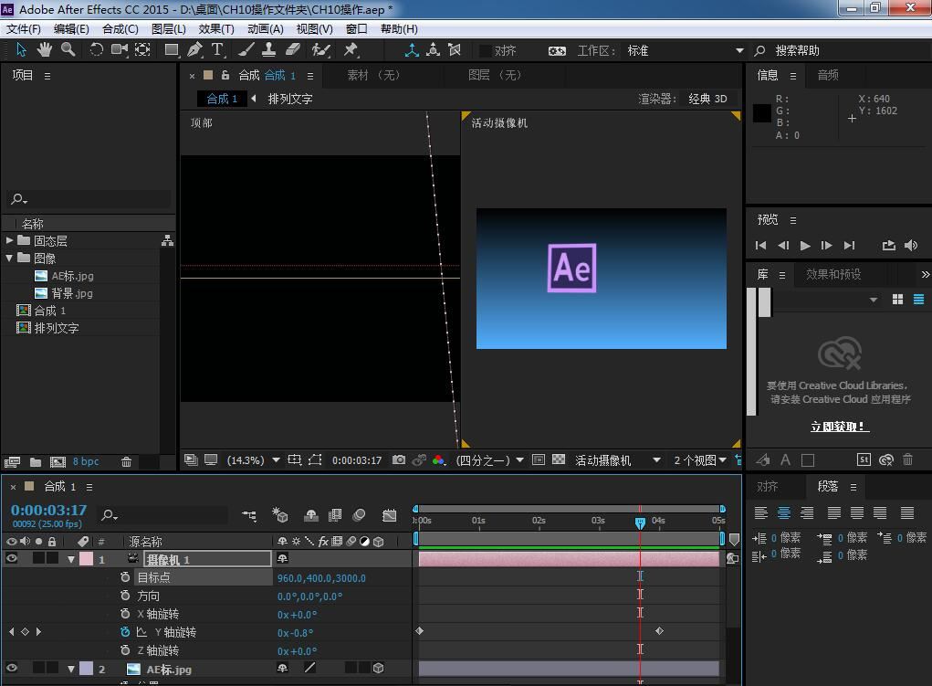Image resolution: width=932 pixels, height=686 pixels.
Task: Step to next frame in Preview
Action: (x=826, y=245)
